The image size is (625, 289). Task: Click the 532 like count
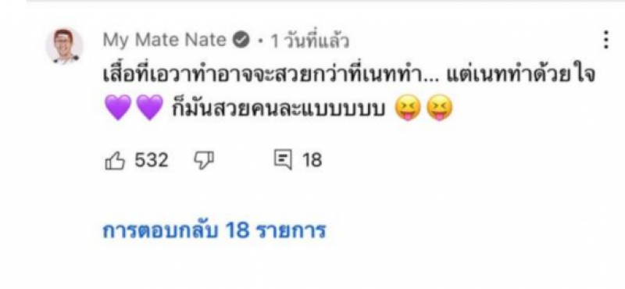pyautogui.click(x=152, y=161)
